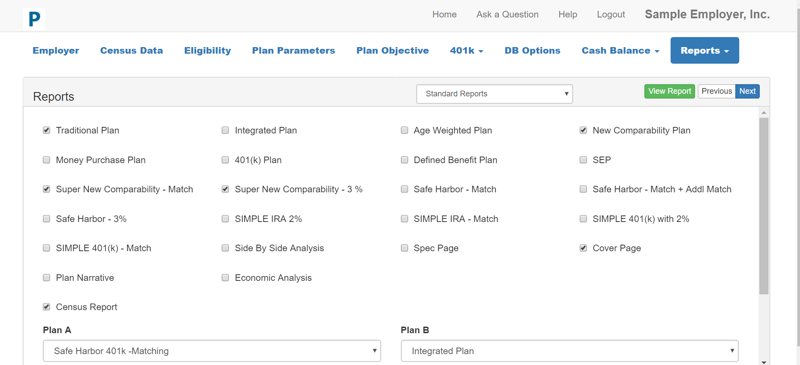Go back using the Previous button
The width and height of the screenshot is (800, 365).
pyautogui.click(x=717, y=91)
